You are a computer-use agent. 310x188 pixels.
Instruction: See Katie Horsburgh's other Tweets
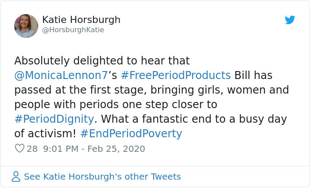tap(102, 177)
